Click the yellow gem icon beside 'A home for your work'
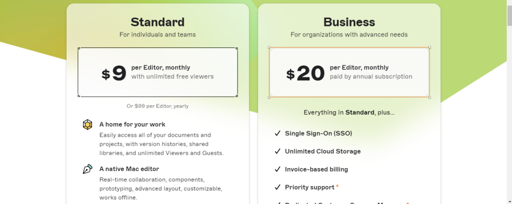The image size is (512, 204). (87, 125)
